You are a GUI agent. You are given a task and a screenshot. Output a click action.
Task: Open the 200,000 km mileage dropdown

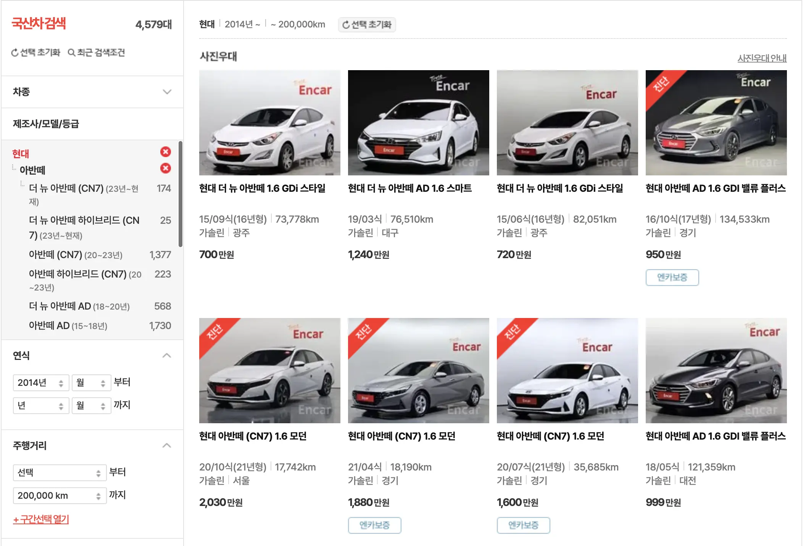[60, 495]
